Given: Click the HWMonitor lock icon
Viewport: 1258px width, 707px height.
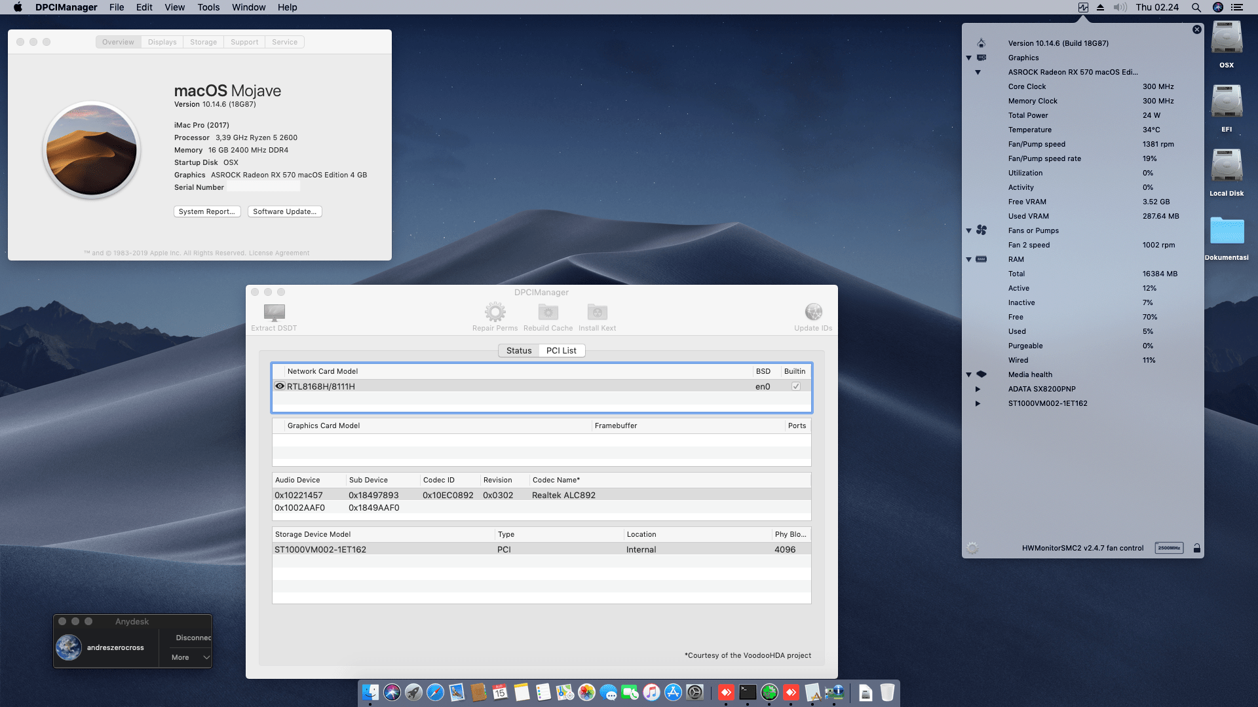Looking at the screenshot, I should pos(1197,549).
